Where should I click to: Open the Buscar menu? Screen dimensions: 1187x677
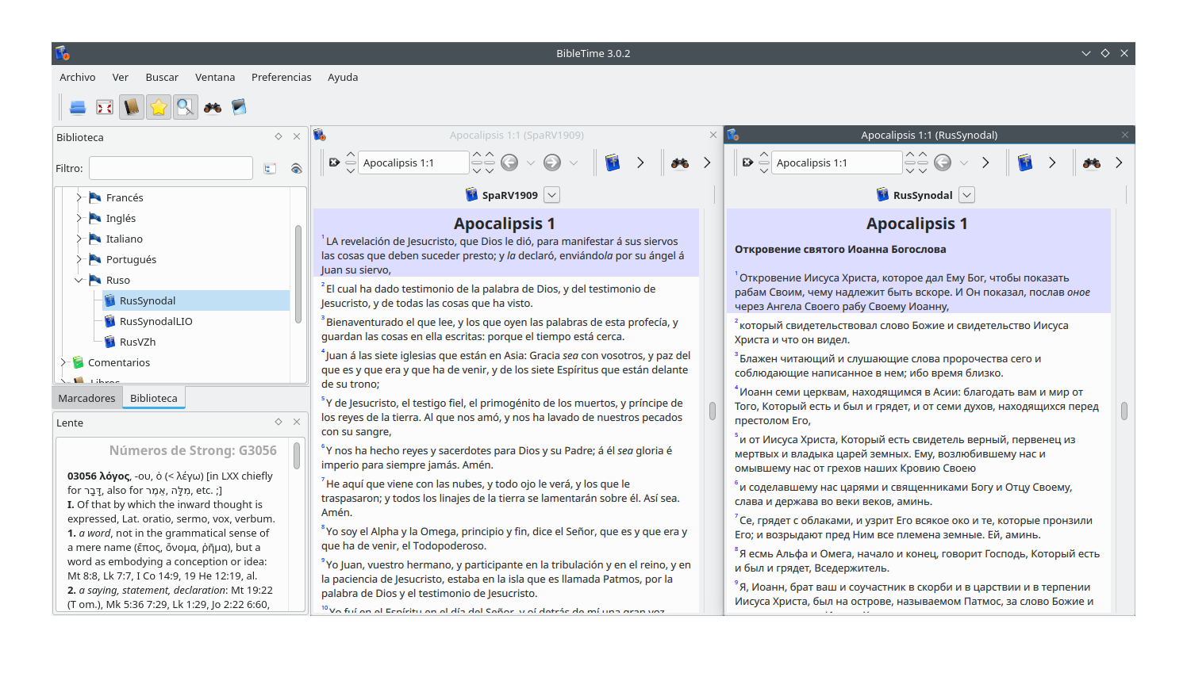pyautogui.click(x=162, y=77)
